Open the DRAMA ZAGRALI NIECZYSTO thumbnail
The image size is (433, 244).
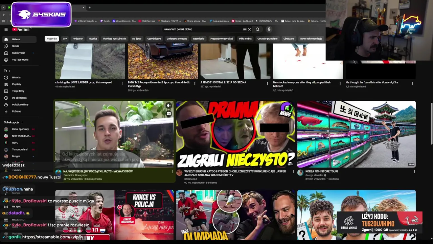235,134
